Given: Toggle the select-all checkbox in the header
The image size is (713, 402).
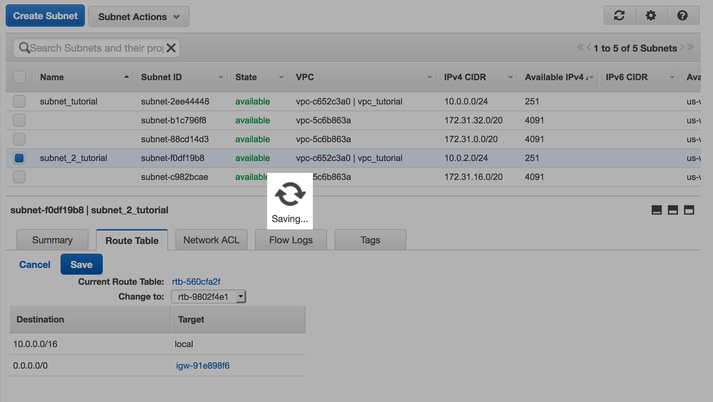Looking at the screenshot, I should pos(19,77).
